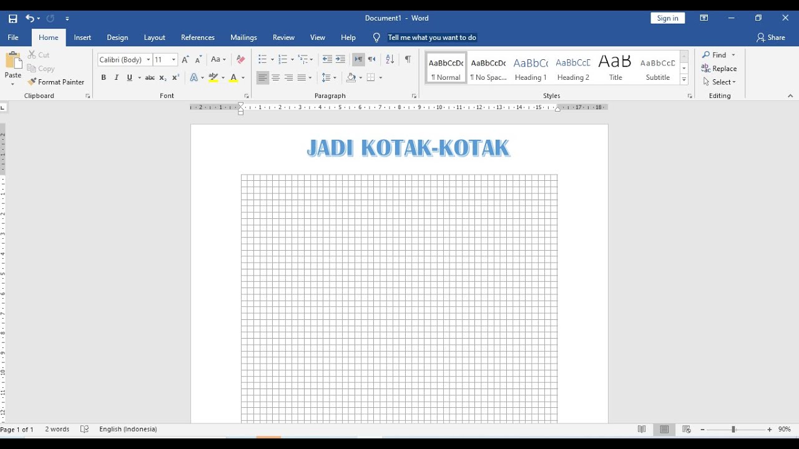Switch to the References tab
Screen dimensions: 799x449
[198, 37]
